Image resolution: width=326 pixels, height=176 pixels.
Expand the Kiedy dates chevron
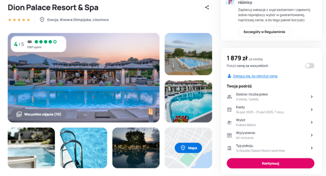(x=312, y=109)
